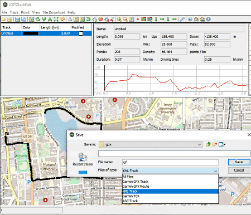Click the green down arrow pan icon
251x215 pixels.
(168, 19)
